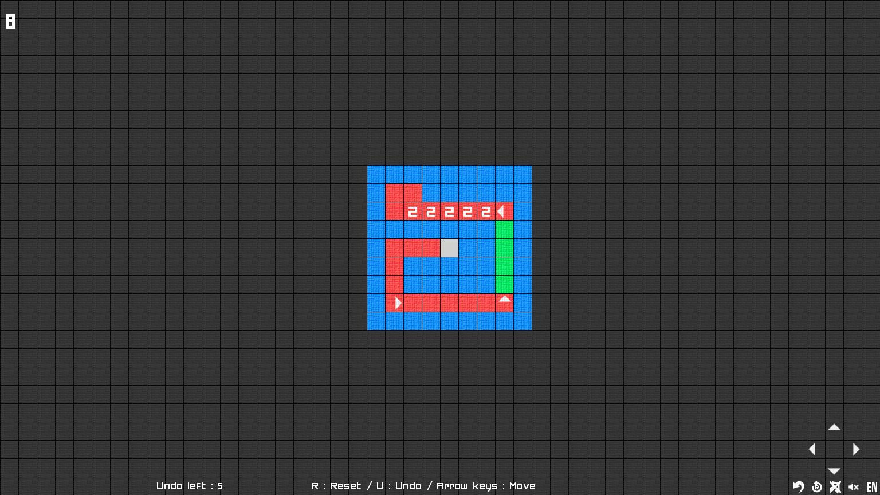Change language using the EN button

pyautogui.click(x=872, y=487)
